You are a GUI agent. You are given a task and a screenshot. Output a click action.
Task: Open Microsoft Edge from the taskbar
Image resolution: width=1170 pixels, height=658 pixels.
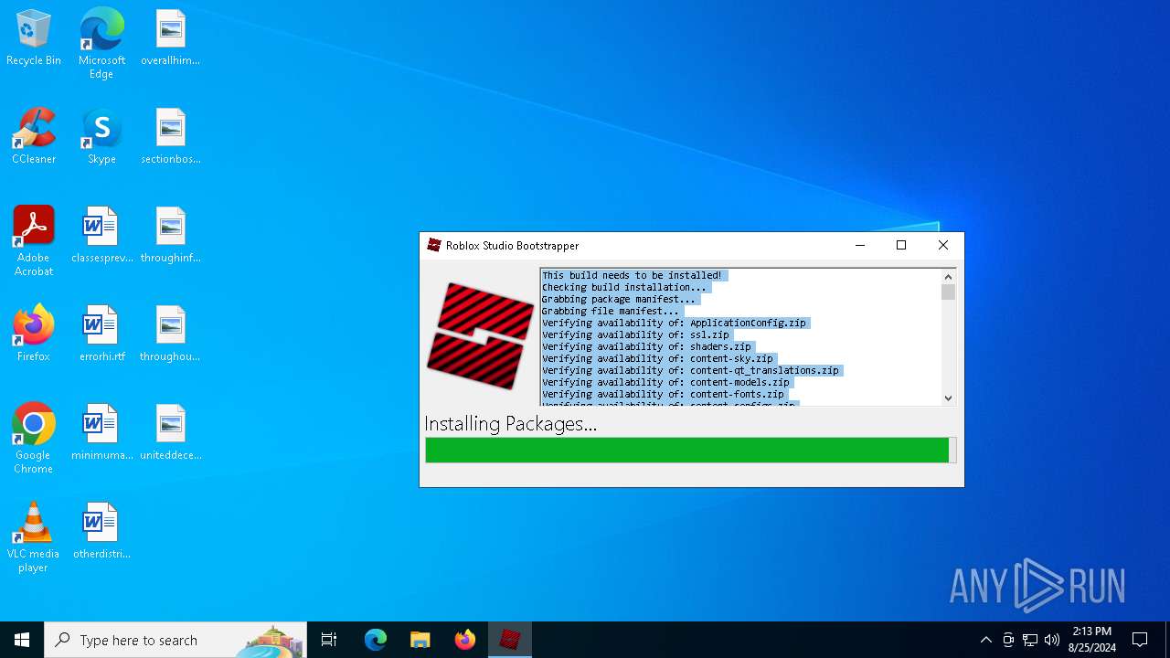pos(376,640)
